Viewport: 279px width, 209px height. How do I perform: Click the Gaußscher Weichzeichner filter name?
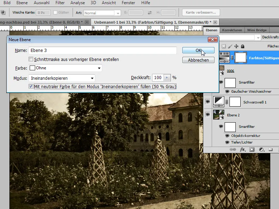(251, 91)
